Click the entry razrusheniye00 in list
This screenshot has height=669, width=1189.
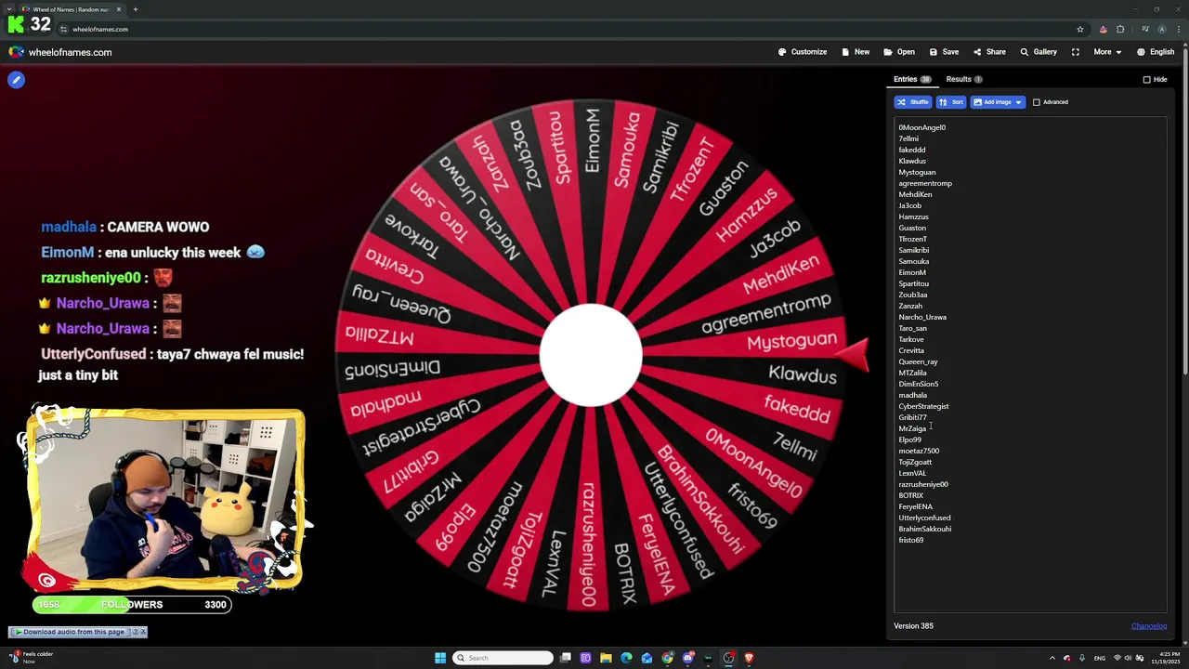point(923,484)
